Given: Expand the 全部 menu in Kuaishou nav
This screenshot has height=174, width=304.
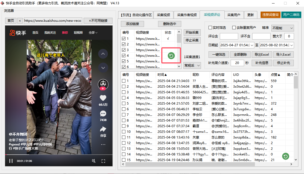Looking at the screenshot, I should point(93,33).
